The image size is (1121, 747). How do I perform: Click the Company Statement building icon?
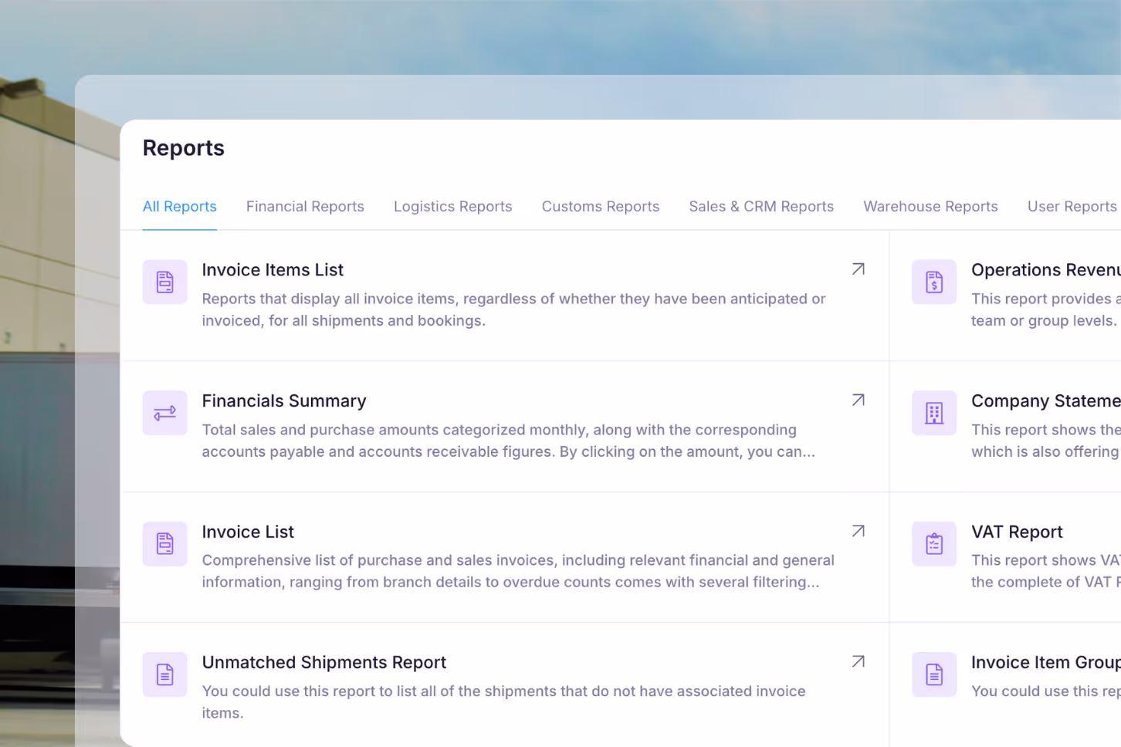[x=933, y=413]
